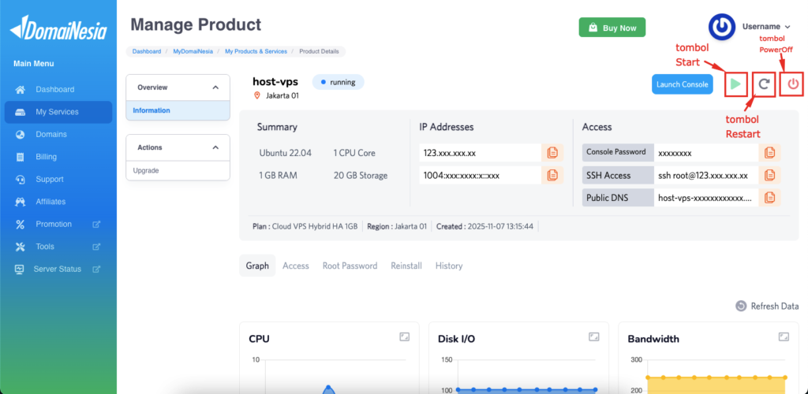Screen dimensions: 808x394
Task: Click the Public DNS value field
Action: point(706,198)
